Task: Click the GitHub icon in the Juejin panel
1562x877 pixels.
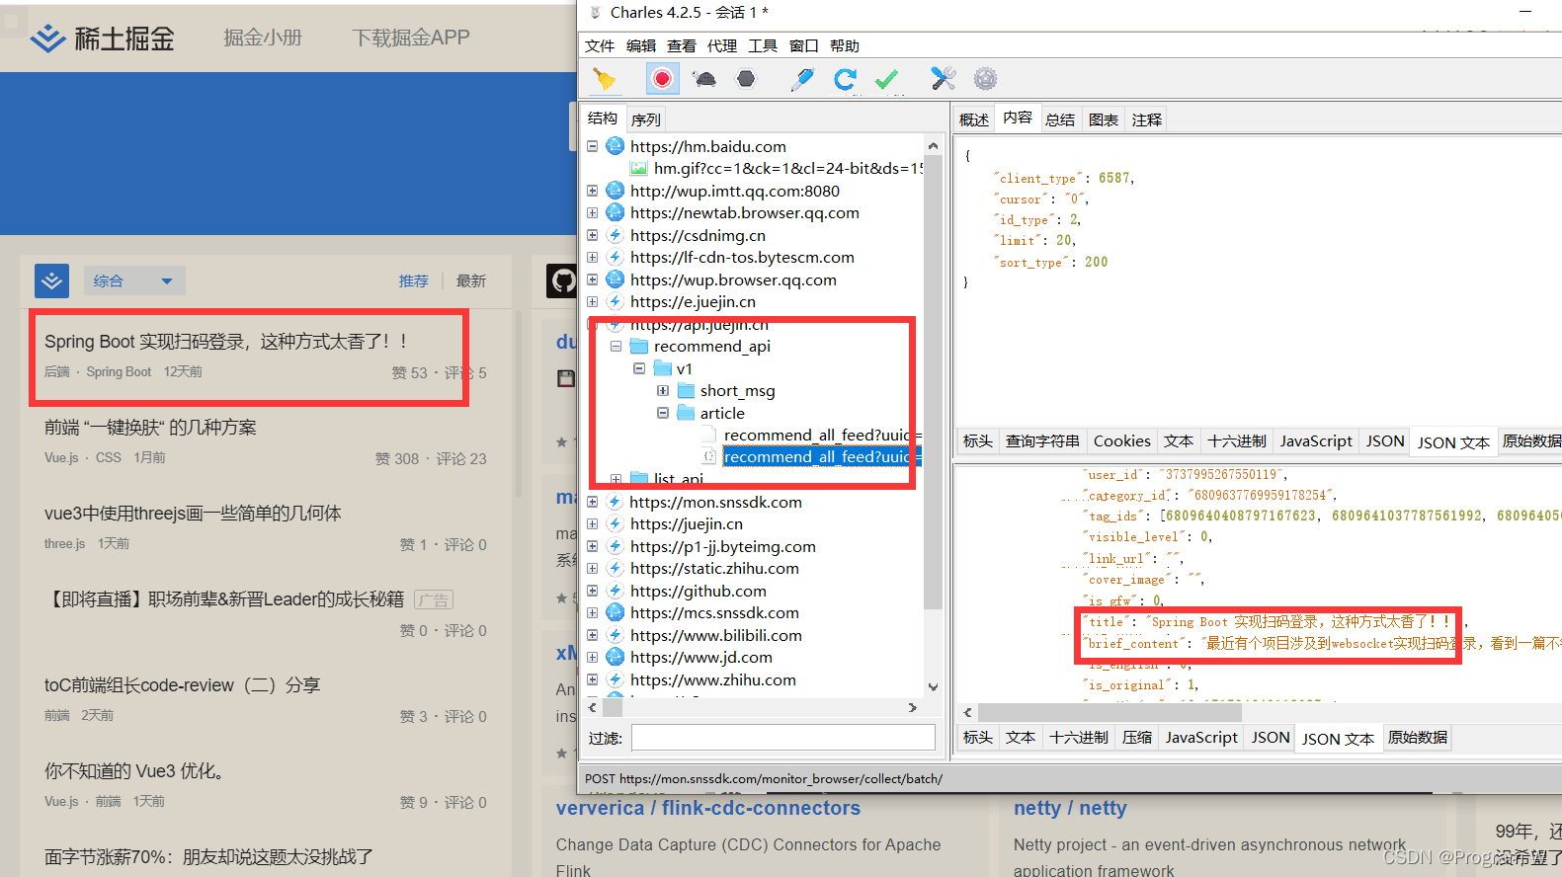Action: click(x=563, y=280)
